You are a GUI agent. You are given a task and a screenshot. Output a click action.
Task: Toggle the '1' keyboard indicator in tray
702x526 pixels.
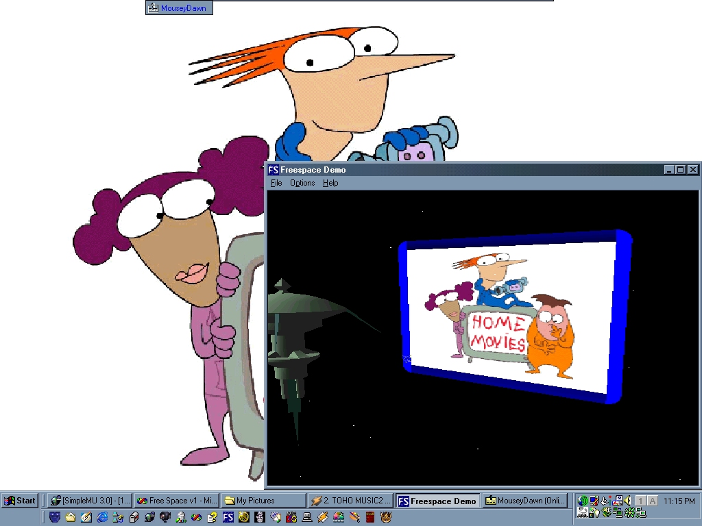click(641, 501)
